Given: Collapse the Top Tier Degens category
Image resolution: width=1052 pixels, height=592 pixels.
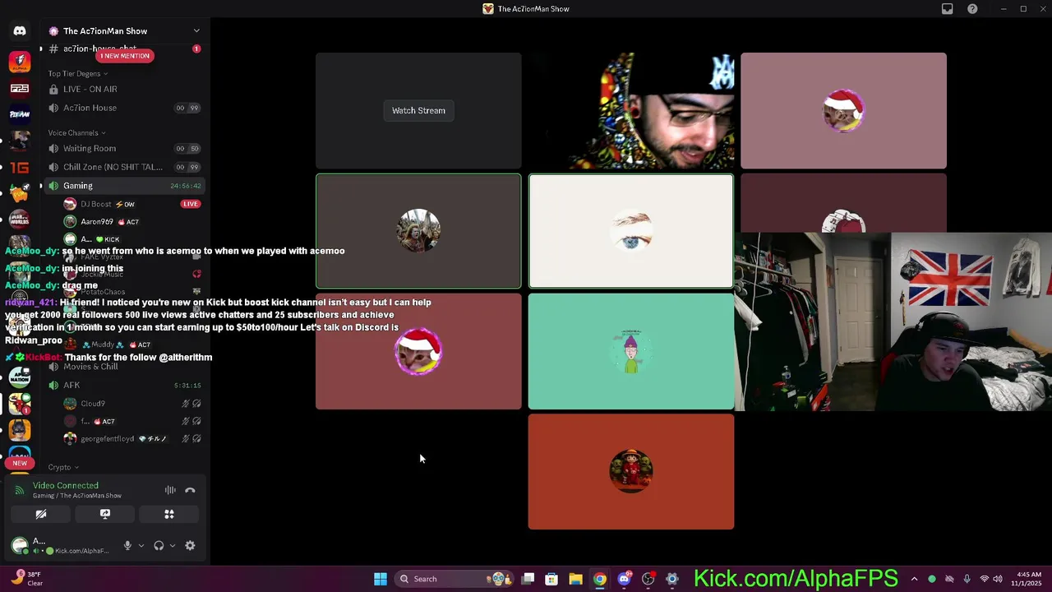Looking at the screenshot, I should (x=78, y=74).
